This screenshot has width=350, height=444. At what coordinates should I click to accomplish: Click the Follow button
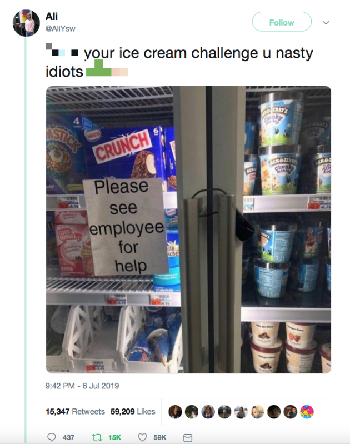282,22
